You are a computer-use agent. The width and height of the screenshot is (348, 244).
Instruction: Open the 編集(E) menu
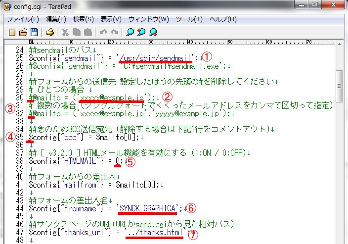pos(56,19)
